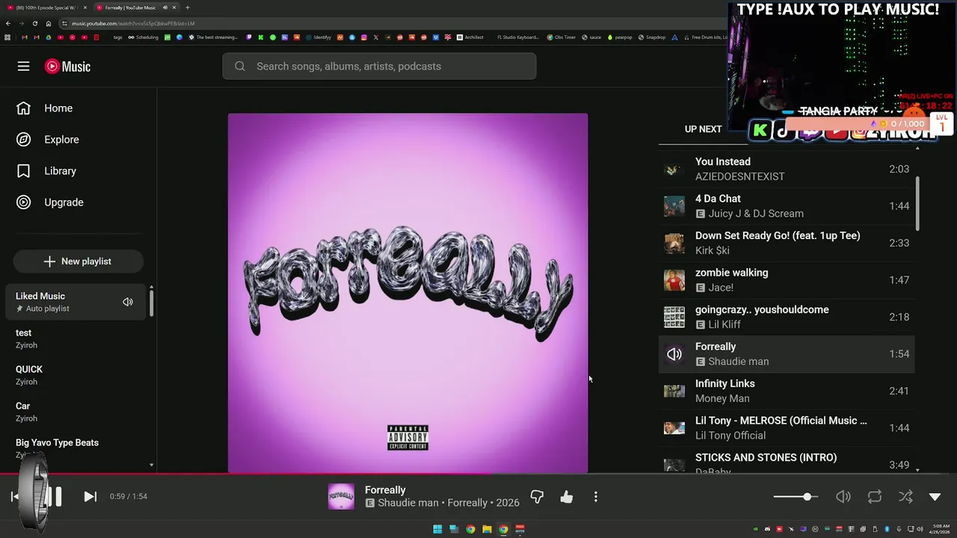Image resolution: width=957 pixels, height=538 pixels.
Task: Open File Explorer from the taskbar
Action: click(x=487, y=529)
